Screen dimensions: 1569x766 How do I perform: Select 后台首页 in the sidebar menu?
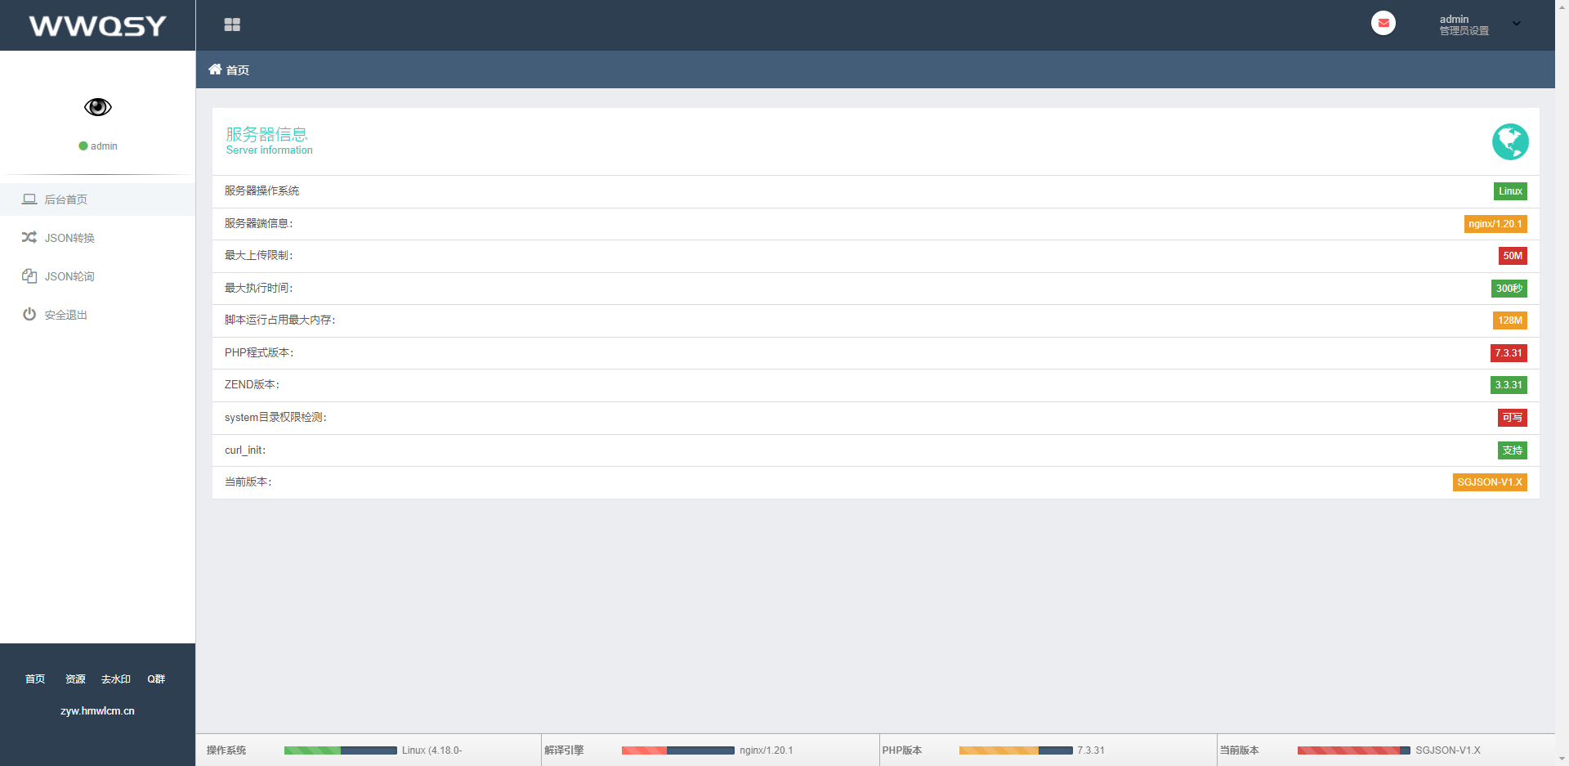click(x=66, y=199)
